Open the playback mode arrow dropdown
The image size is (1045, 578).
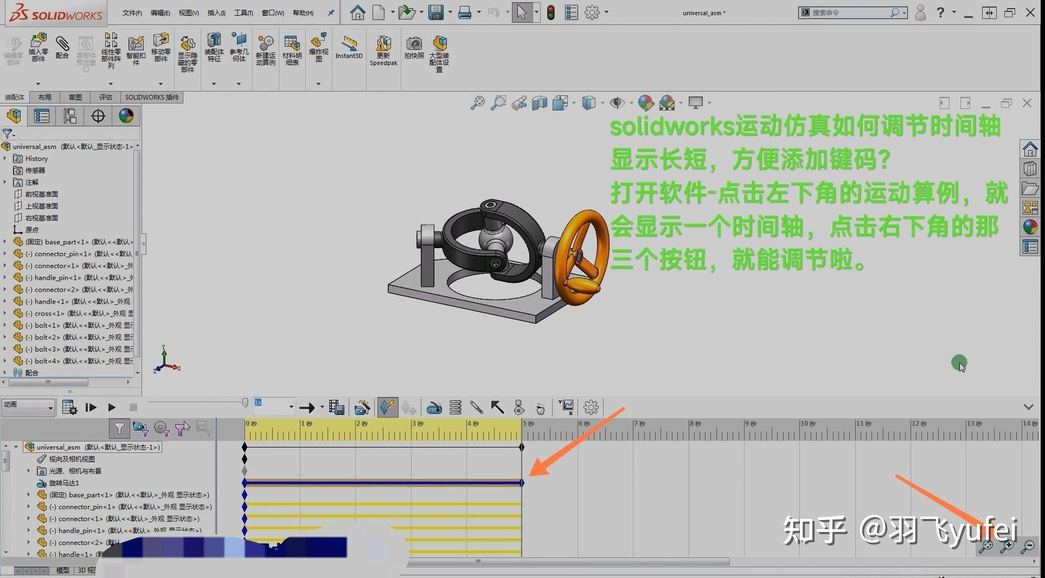322,407
